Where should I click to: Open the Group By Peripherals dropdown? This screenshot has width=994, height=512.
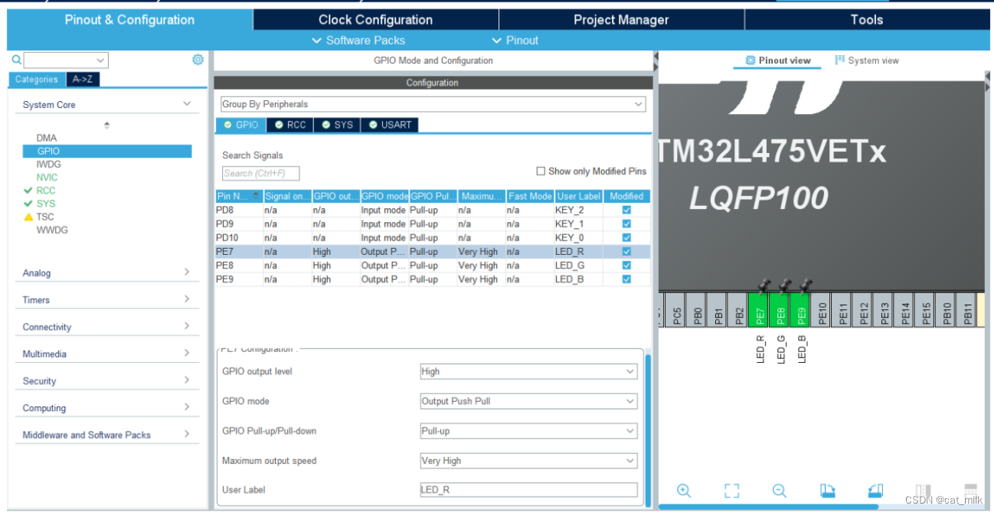click(x=433, y=104)
